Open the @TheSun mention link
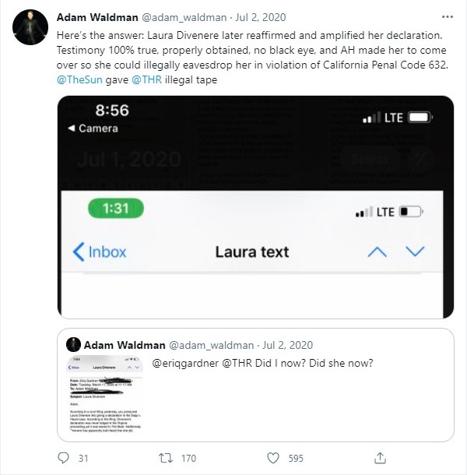 [79, 79]
